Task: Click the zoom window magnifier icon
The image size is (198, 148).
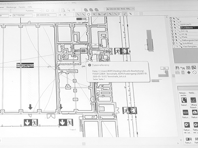Action: 63,10
